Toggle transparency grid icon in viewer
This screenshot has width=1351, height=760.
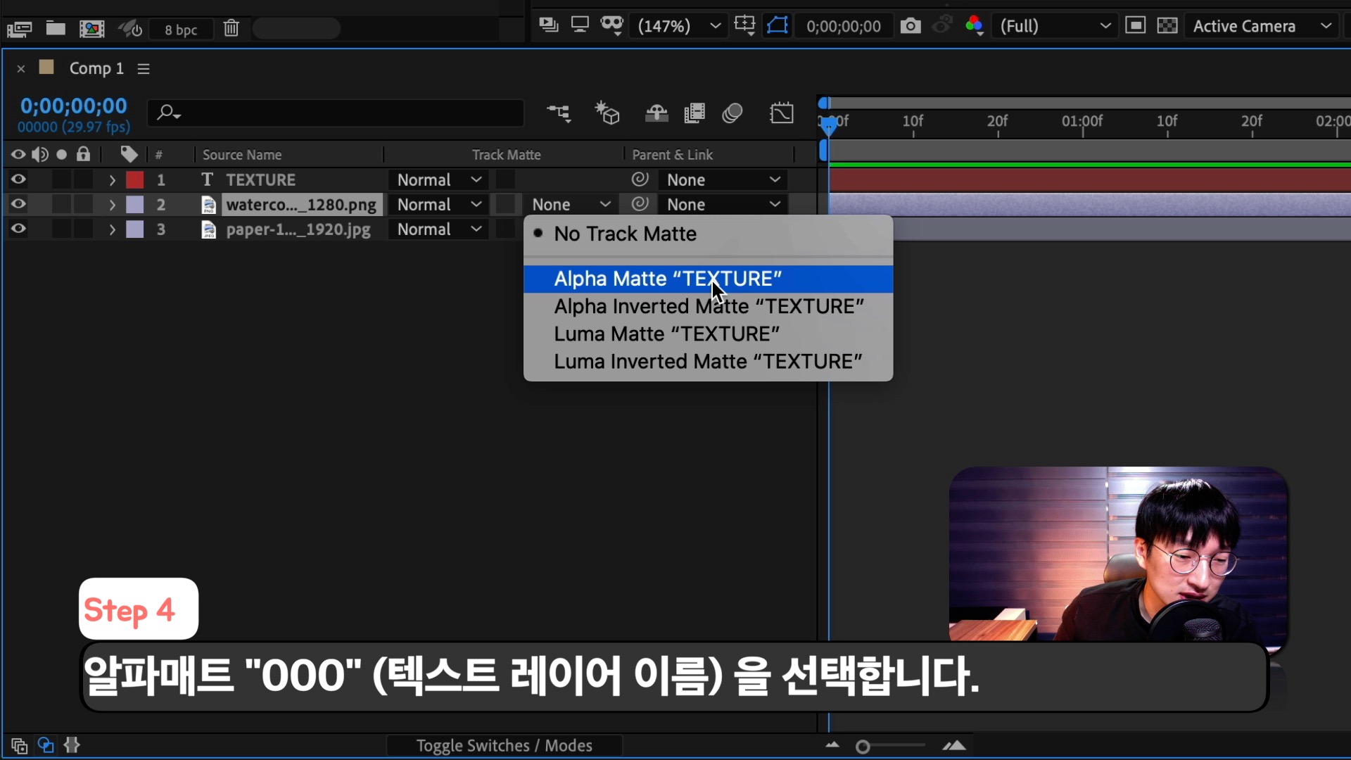pyautogui.click(x=1167, y=26)
